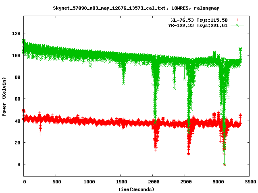Image resolution: width=258 pixels, height=193 pixels.
Task: Click the Time(Seconds) axis label
Action: tap(136, 189)
